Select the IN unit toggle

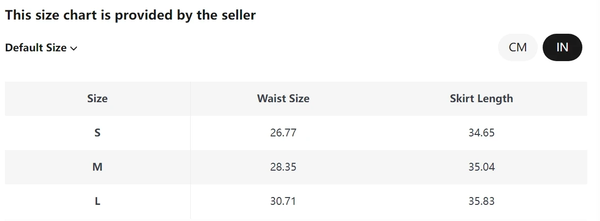562,47
